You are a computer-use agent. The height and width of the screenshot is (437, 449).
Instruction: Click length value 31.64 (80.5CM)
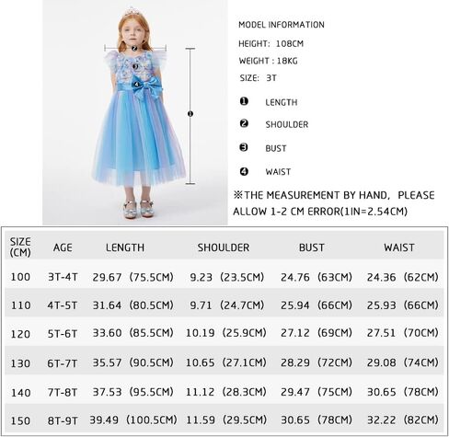(133, 305)
